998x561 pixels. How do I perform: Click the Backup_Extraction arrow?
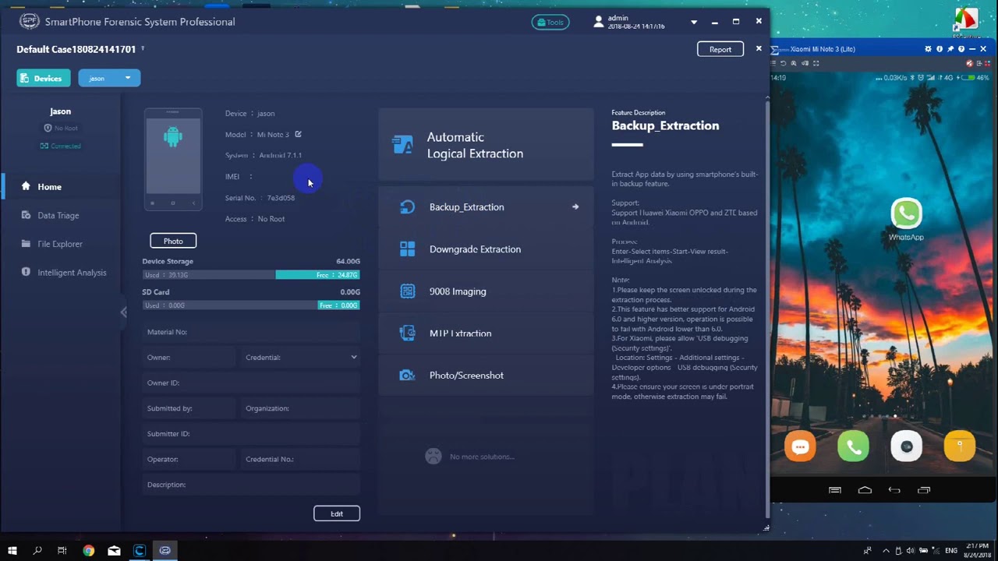[575, 207]
